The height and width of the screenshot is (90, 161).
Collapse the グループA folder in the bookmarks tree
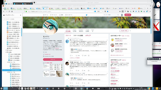(x=8, y=62)
